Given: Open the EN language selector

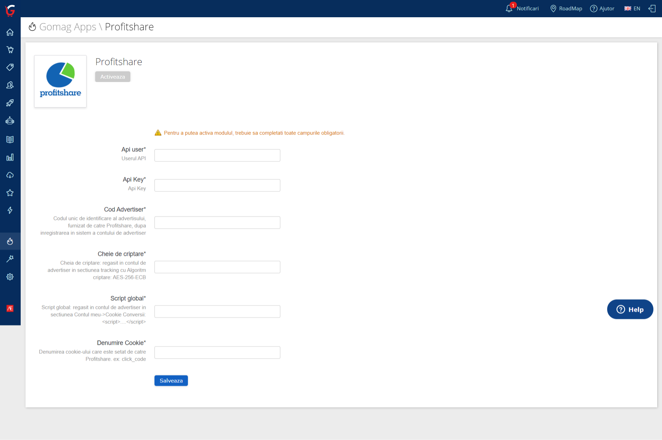Looking at the screenshot, I should (x=632, y=9).
